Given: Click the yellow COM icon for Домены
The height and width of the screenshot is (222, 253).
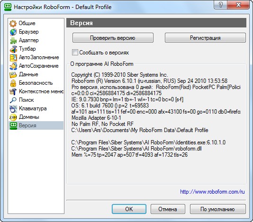Looking at the screenshot, I should 13,117.
